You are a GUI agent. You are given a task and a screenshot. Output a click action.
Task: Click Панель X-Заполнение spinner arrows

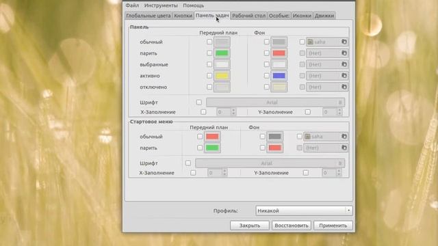pyautogui.click(x=233, y=112)
